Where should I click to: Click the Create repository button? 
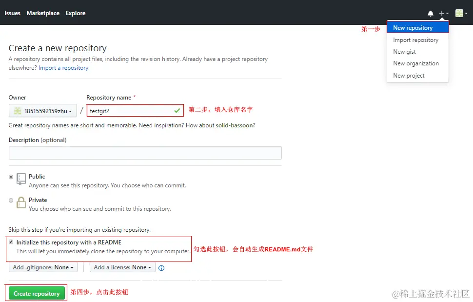(x=37, y=293)
